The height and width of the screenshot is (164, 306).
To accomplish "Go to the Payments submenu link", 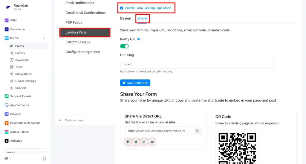I will pos(22,60).
